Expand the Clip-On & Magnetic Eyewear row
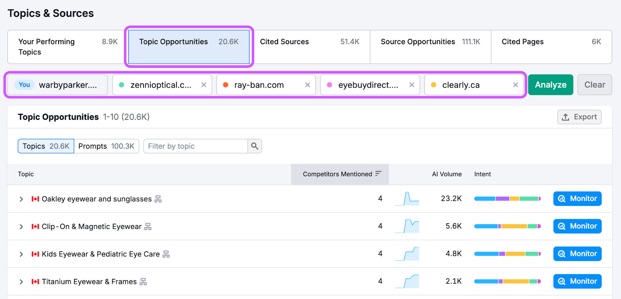621x299 pixels. point(21,226)
